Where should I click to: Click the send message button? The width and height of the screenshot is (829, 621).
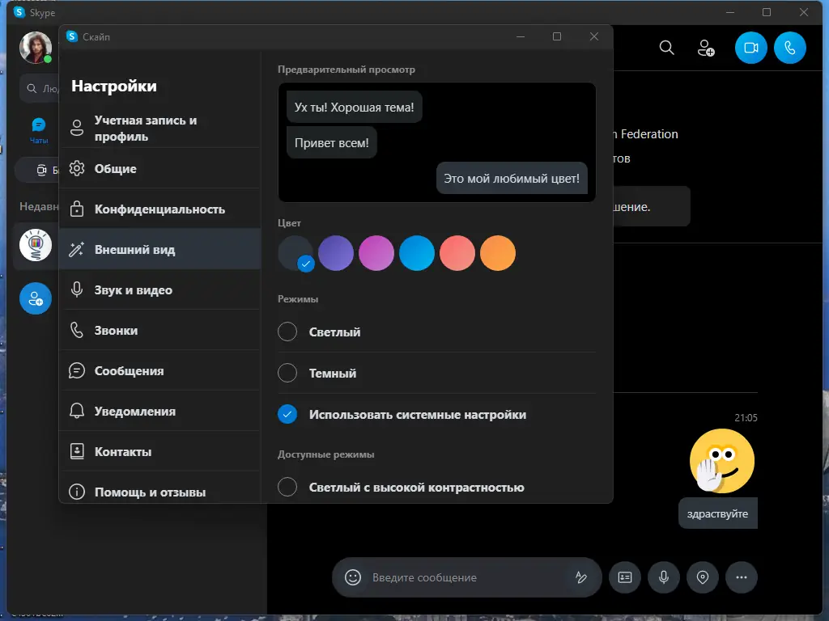coord(581,577)
